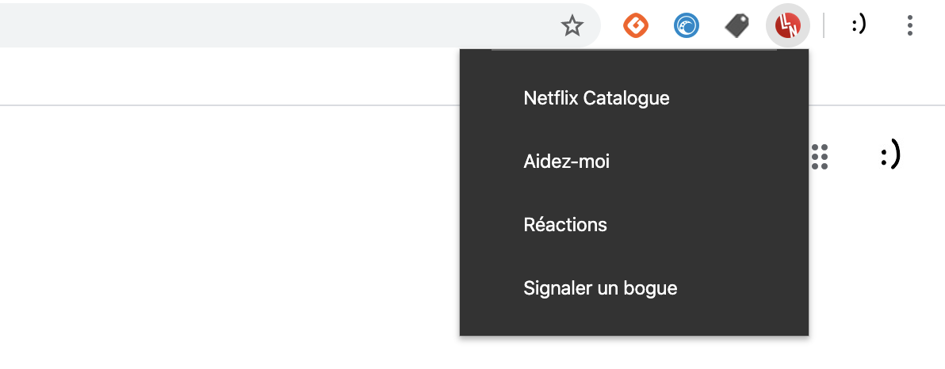Open the Réactions menu entry
945x369 pixels.
565,225
